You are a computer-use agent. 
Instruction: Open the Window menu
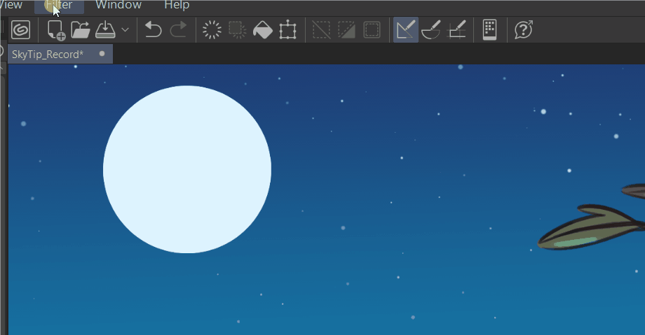(x=118, y=6)
